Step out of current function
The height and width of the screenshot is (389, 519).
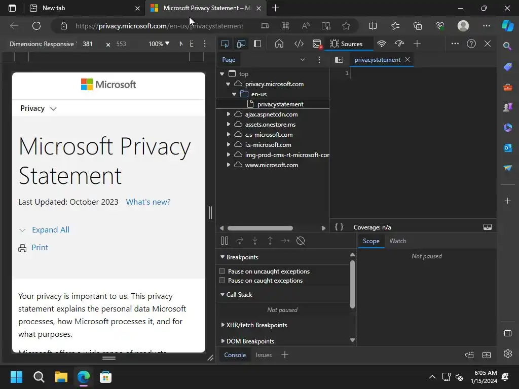(270, 241)
